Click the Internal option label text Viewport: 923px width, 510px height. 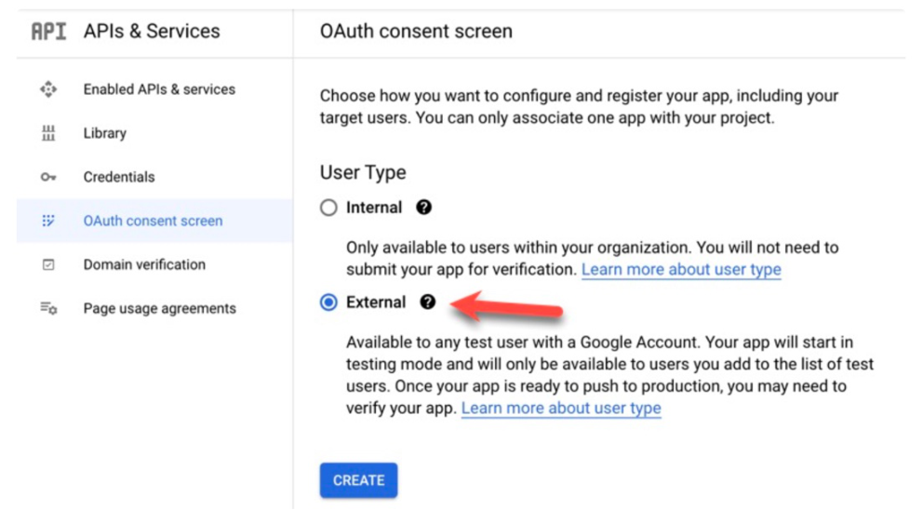click(x=374, y=208)
